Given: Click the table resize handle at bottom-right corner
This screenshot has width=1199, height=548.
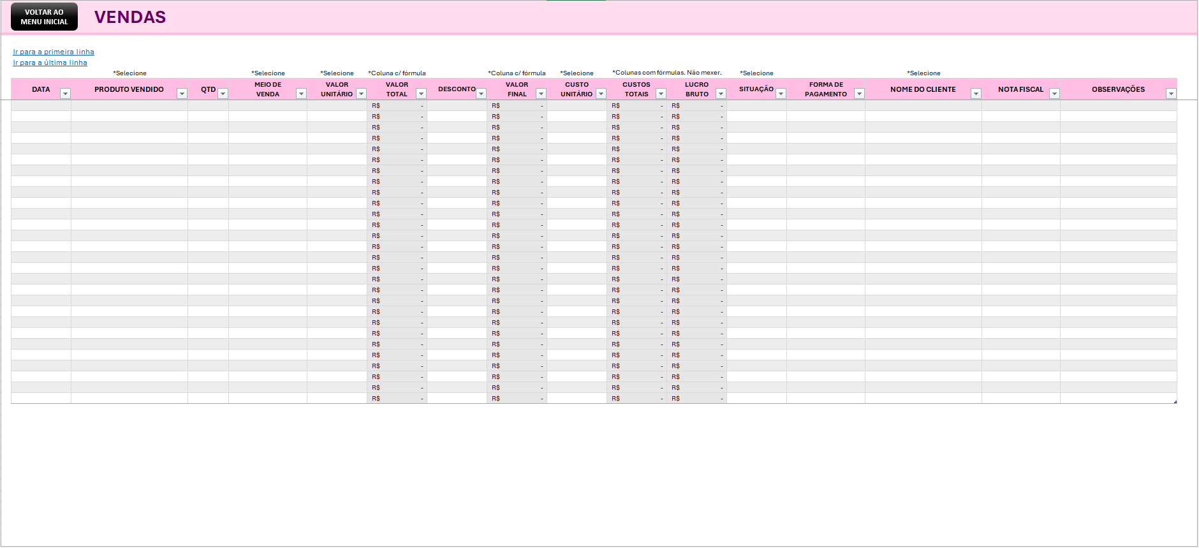Looking at the screenshot, I should pyautogui.click(x=1175, y=402).
